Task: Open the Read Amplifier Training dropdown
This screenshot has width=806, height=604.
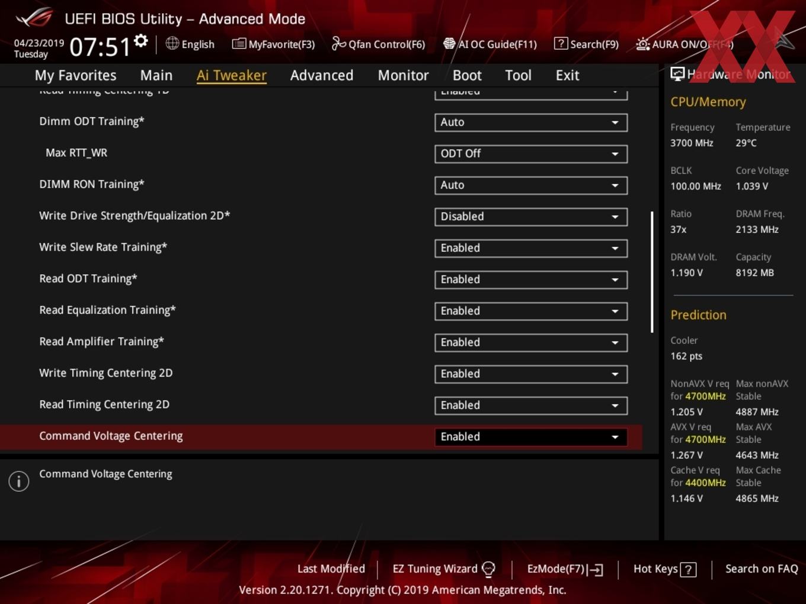Action: pyautogui.click(x=531, y=342)
